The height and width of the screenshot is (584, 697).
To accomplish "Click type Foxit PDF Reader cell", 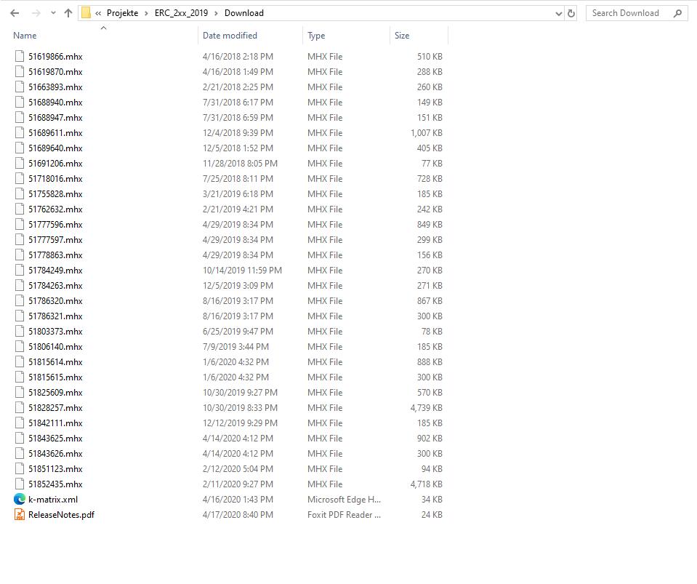I will (344, 515).
